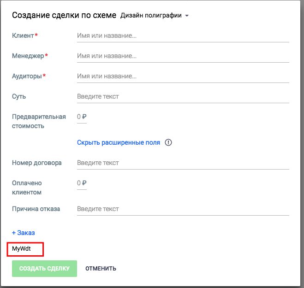Add an order with + Заказ

(24, 233)
